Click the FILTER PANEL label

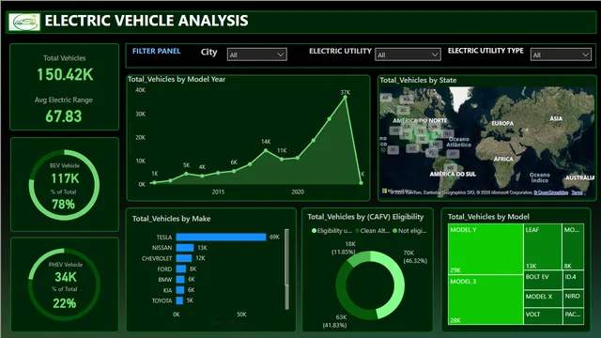click(x=157, y=51)
